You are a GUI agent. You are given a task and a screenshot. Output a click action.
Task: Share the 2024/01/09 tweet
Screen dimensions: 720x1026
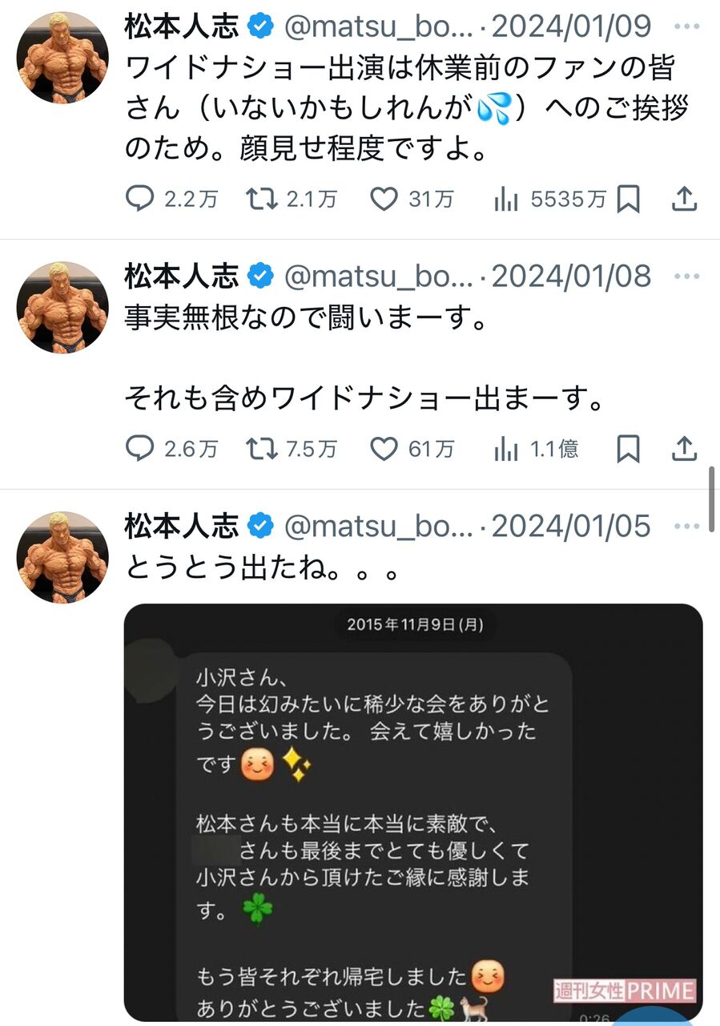[683, 199]
